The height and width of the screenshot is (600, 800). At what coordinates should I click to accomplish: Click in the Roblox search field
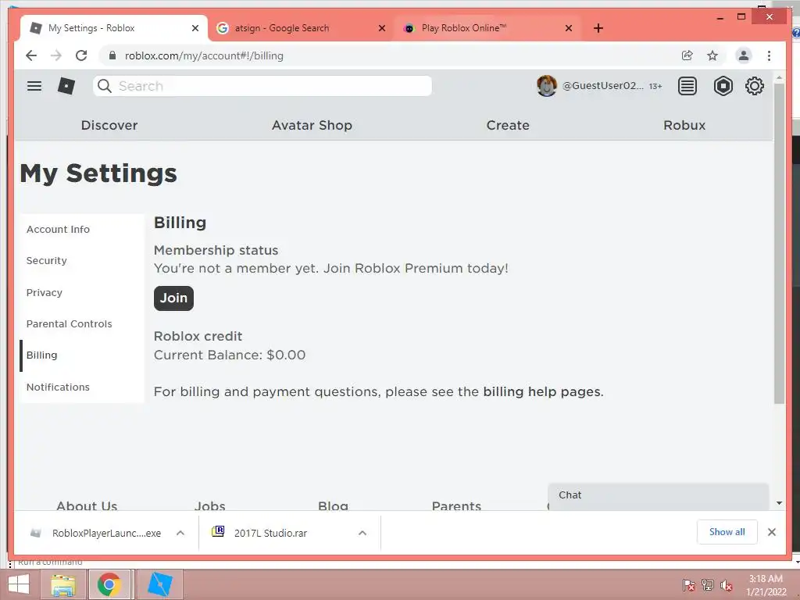click(262, 86)
